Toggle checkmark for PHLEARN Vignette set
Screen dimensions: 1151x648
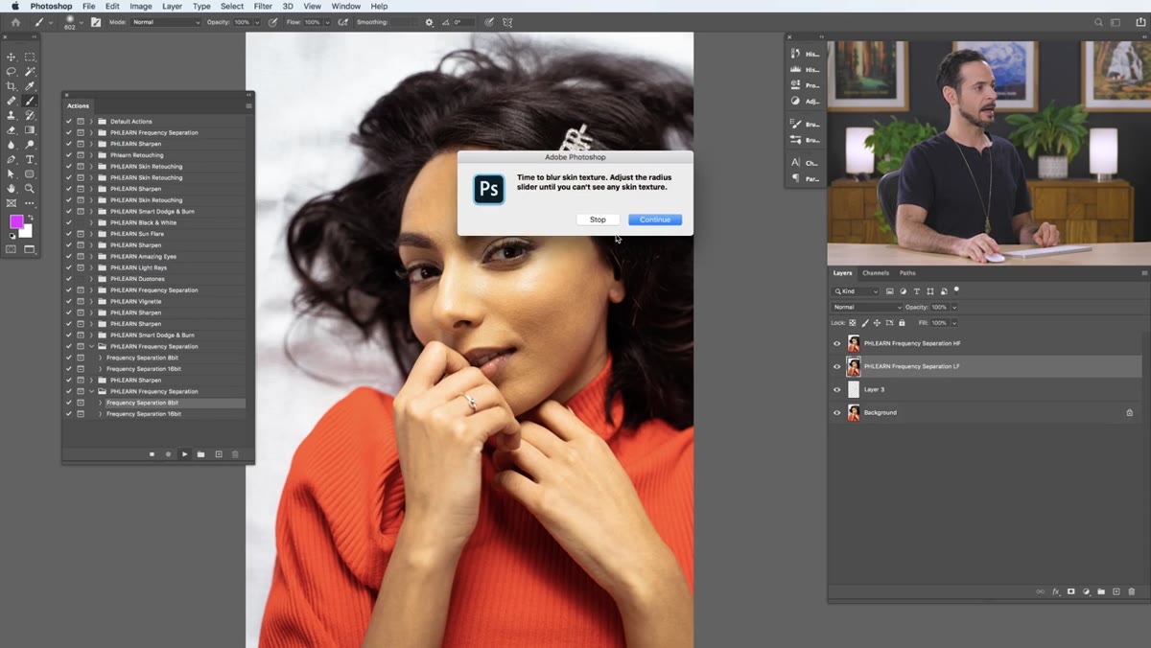[x=68, y=301]
